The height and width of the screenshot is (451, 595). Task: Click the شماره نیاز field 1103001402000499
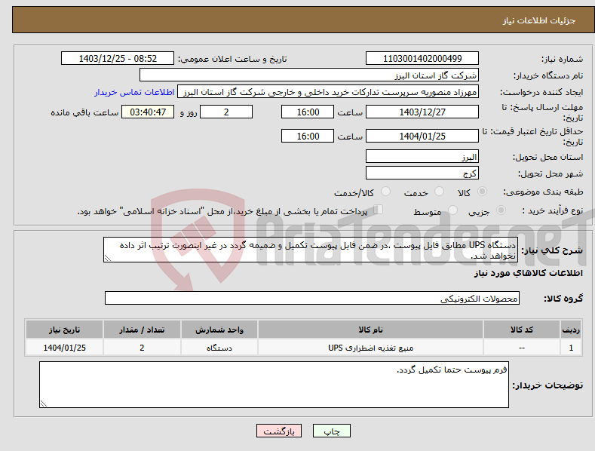[x=422, y=59]
